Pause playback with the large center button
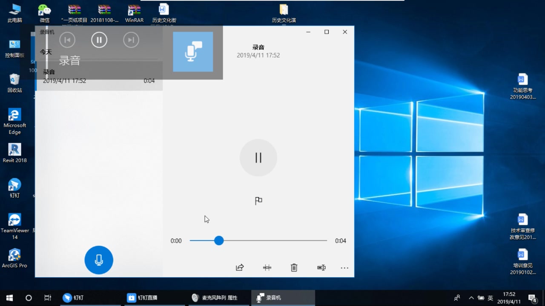This screenshot has width=545, height=306. (x=258, y=158)
